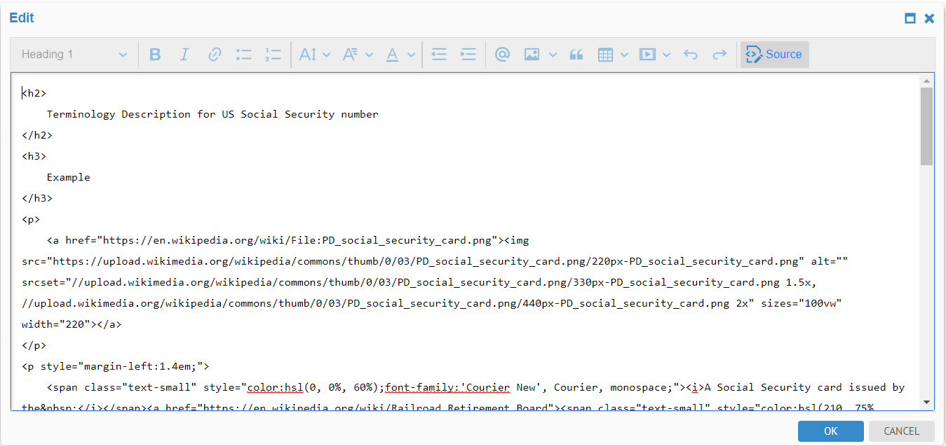
Task: Decrease the text indent
Action: [439, 54]
